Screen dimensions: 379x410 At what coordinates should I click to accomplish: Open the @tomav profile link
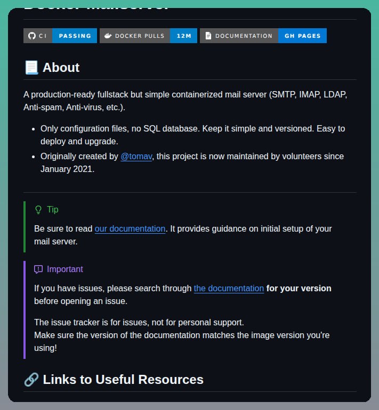(x=136, y=157)
